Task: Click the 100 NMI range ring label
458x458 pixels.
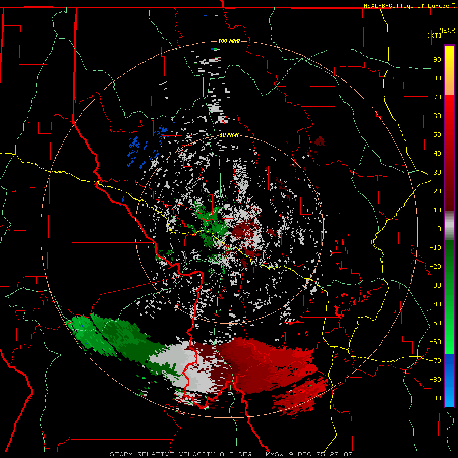Action: 229,41
